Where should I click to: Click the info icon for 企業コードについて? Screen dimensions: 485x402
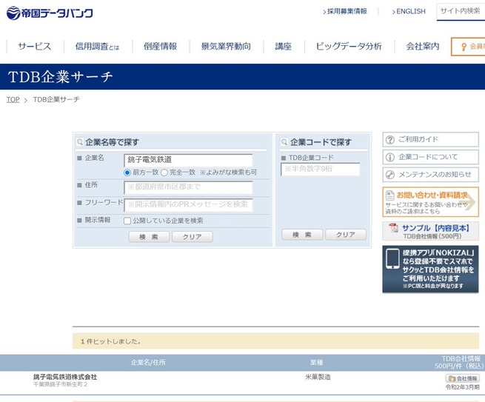[390, 158]
